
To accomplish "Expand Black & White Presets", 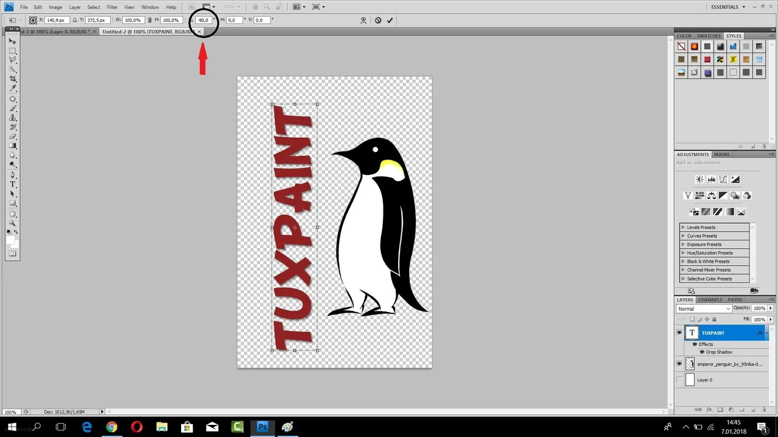I will [683, 261].
